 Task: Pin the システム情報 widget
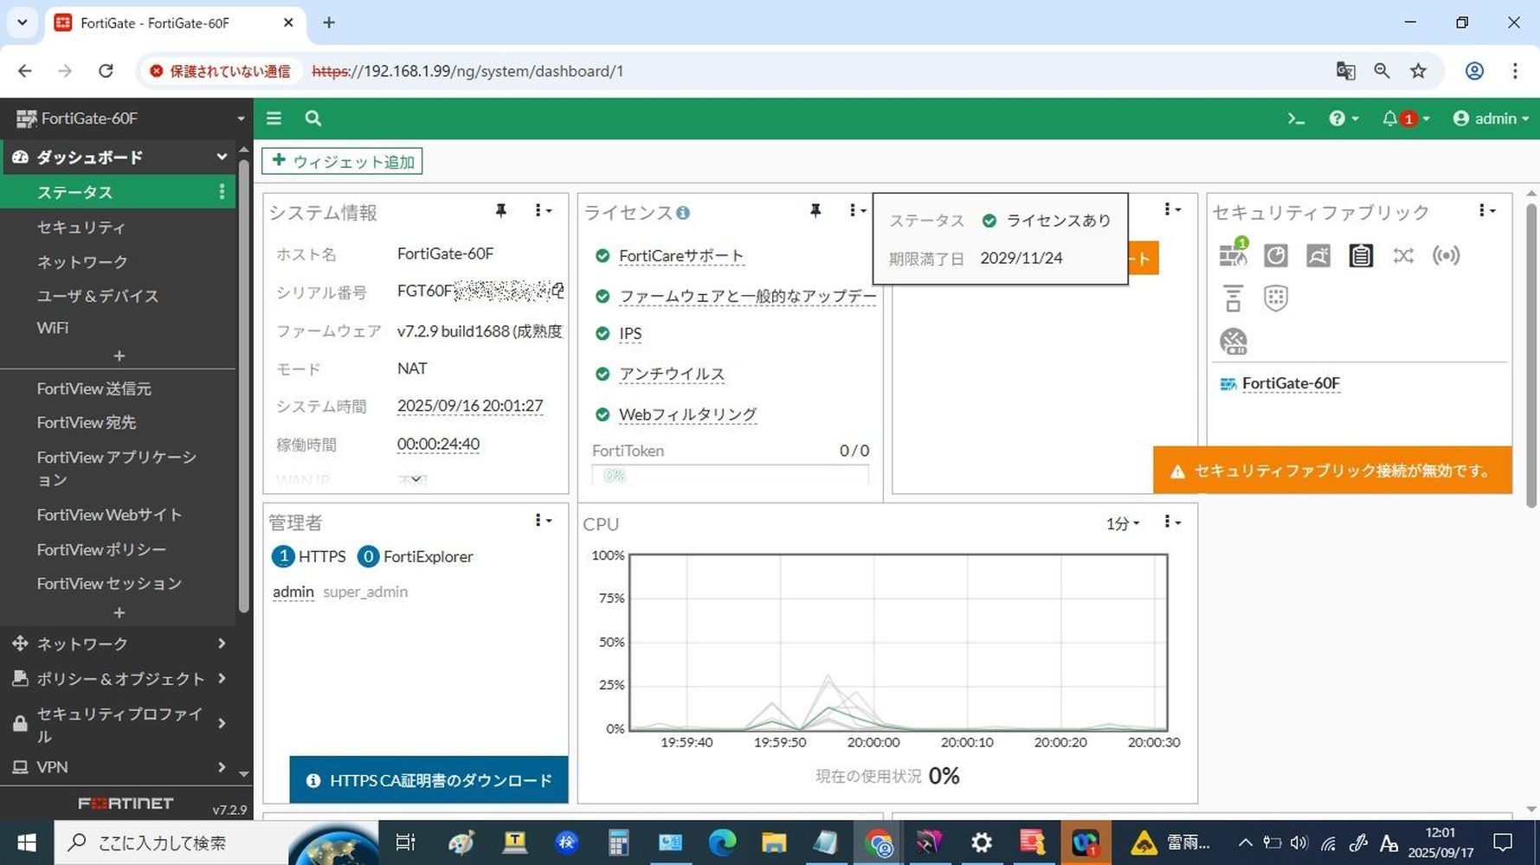pyautogui.click(x=500, y=210)
